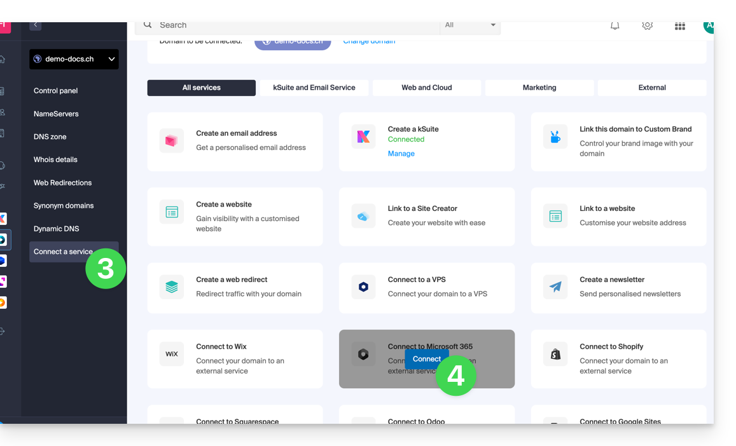Click the Create a website icon

point(171,212)
